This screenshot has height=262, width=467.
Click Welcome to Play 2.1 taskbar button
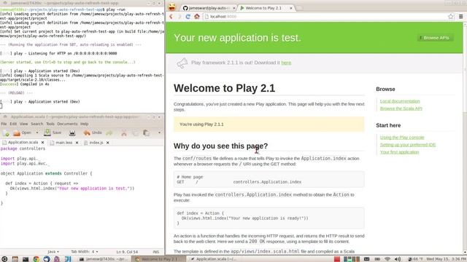click(159, 259)
